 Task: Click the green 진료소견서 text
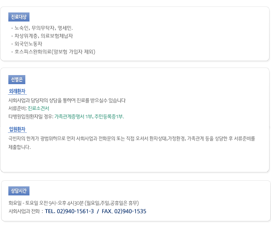tap(39, 109)
